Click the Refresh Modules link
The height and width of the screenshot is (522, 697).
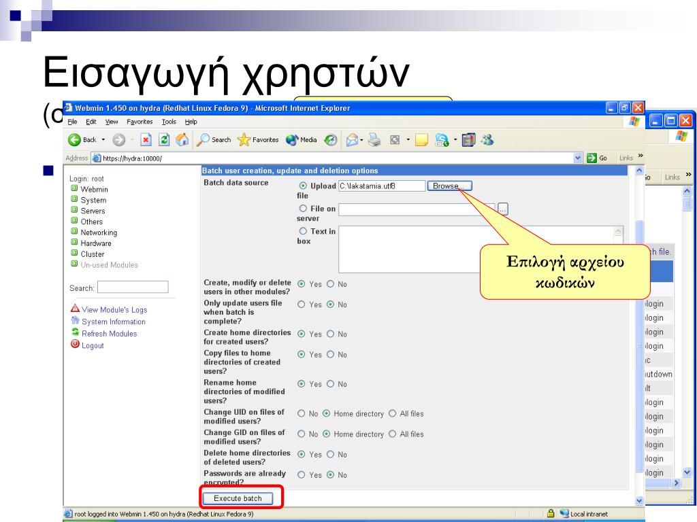110,333
